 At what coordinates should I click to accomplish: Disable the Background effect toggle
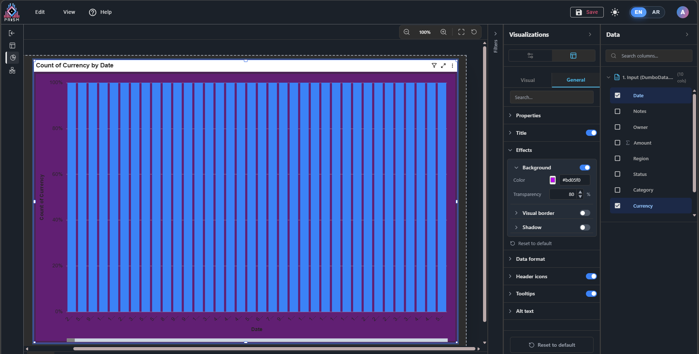click(584, 168)
